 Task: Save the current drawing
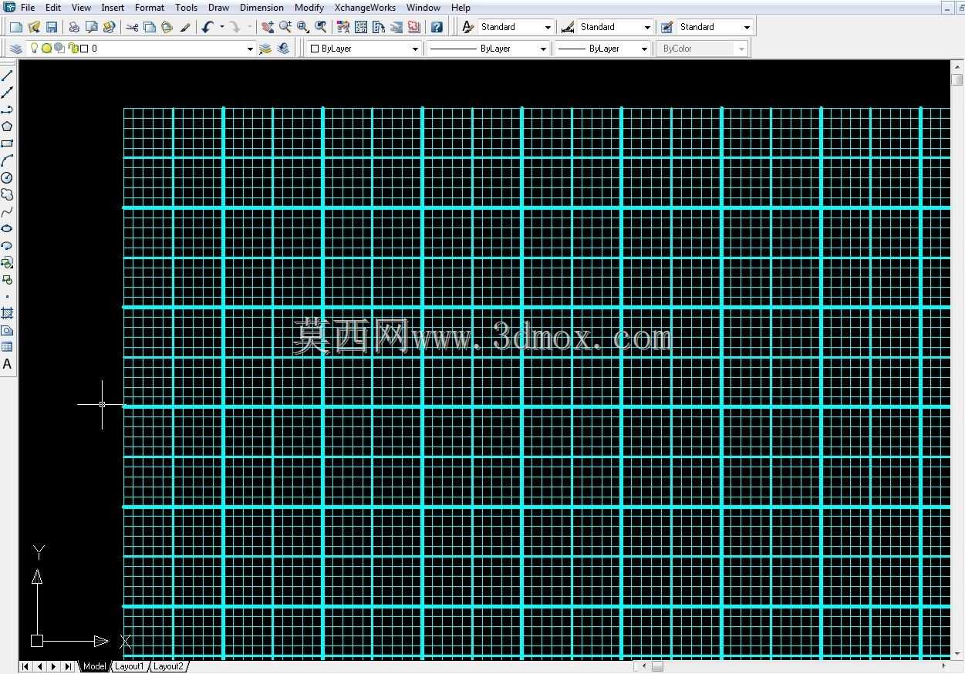tap(52, 27)
